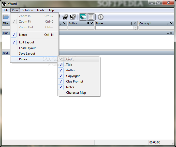
Task: Close the Notes pane
Action: (x=135, y=23)
